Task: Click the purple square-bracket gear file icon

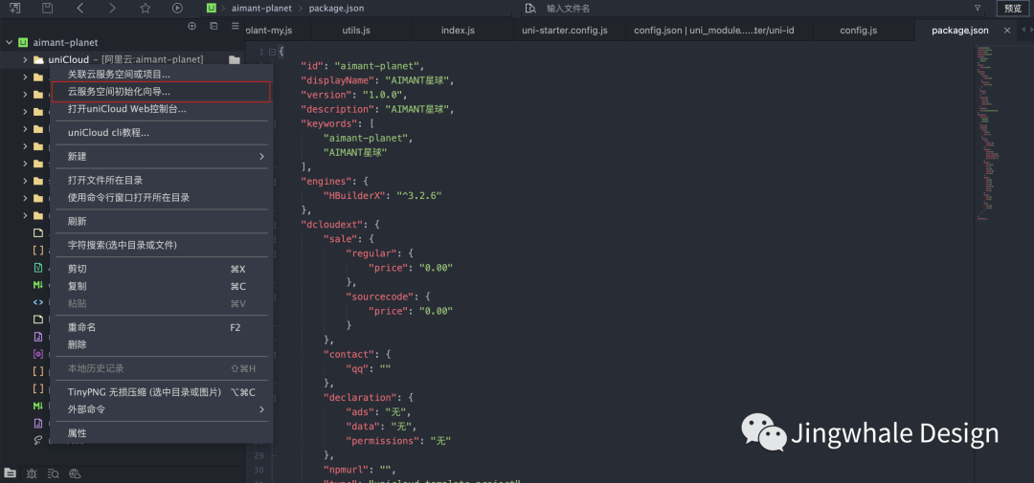Action: coord(38,354)
